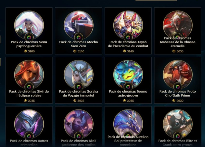
Task: Click the chroma wheel icon under Cho'Gath portrait
Action: (x=178, y=87)
